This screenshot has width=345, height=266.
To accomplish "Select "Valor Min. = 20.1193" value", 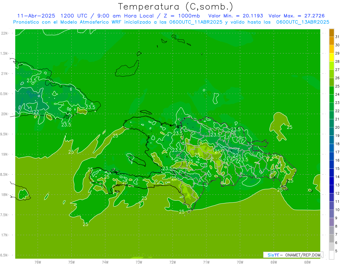I will pyautogui.click(x=235, y=16).
